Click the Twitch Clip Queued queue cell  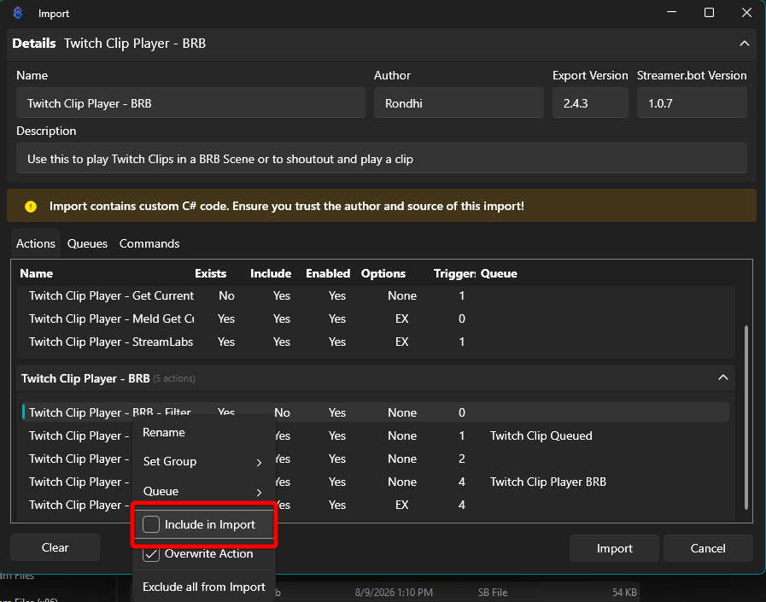pyautogui.click(x=541, y=435)
